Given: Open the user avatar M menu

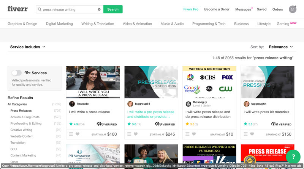Looking at the screenshot, I should pyautogui.click(x=292, y=9).
